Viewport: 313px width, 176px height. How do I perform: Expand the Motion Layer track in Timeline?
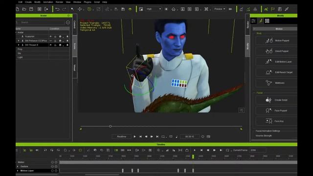click(18, 171)
